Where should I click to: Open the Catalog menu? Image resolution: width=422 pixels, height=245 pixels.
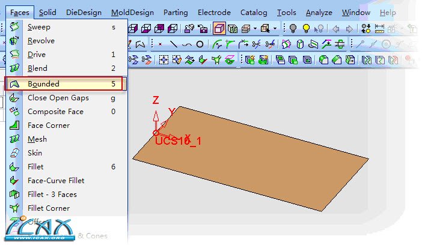coord(254,13)
